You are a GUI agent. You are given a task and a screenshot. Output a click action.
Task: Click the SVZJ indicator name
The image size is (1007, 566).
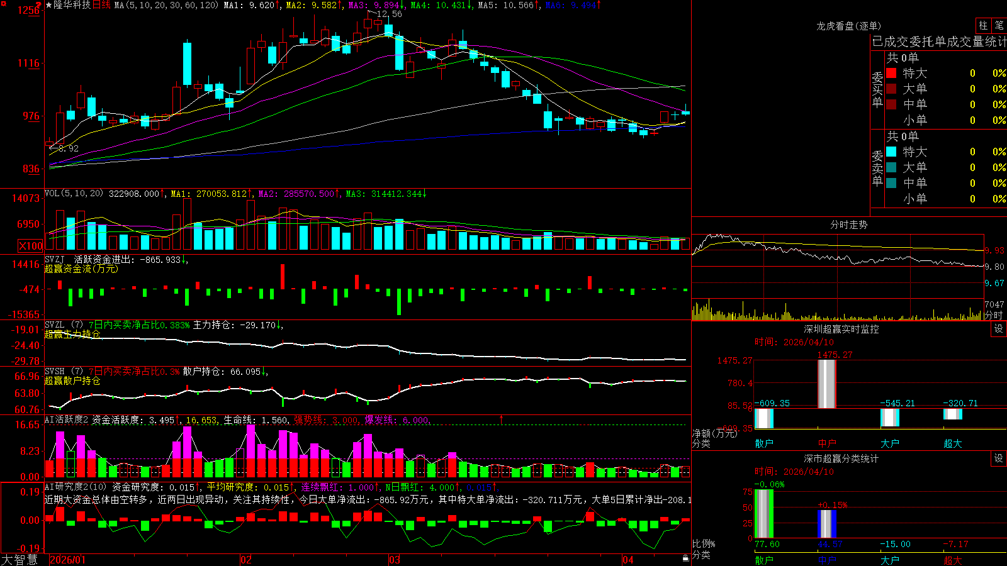pos(55,259)
